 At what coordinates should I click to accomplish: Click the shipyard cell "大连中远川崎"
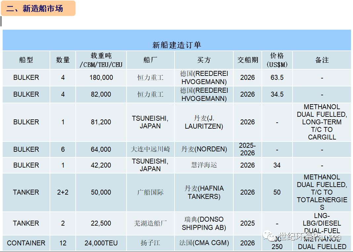click(x=150, y=149)
